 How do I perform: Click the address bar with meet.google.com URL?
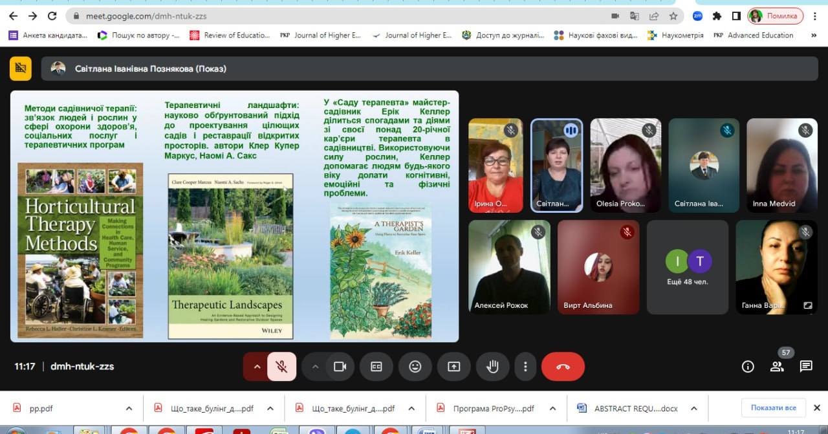point(336,16)
